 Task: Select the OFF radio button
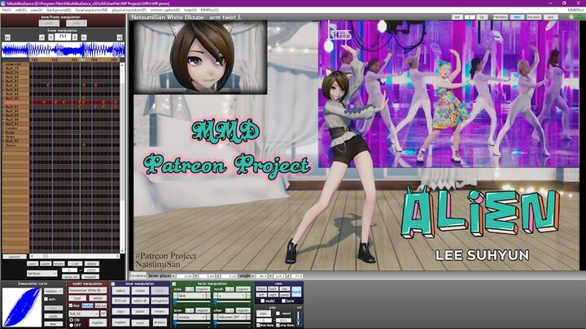(x=72, y=325)
